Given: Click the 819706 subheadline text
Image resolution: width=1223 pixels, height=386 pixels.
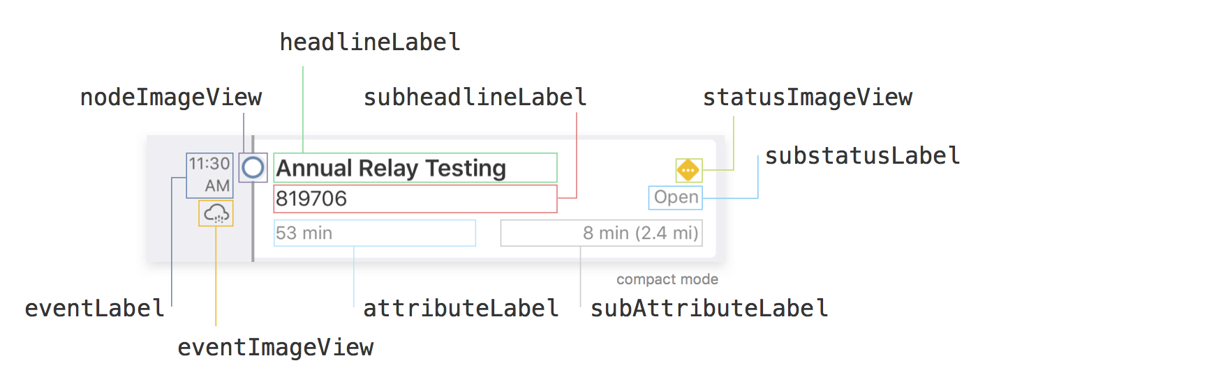Looking at the screenshot, I should click(311, 199).
